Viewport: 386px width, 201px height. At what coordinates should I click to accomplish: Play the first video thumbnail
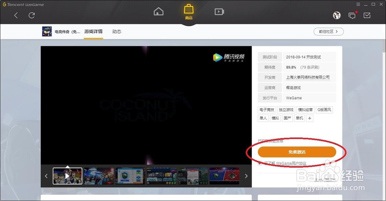(68, 176)
